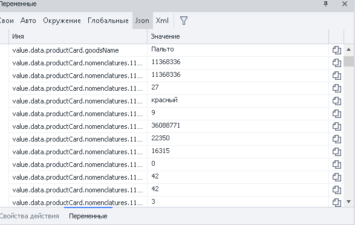This screenshot has height=225, width=355.
Task: Open the Глобальные tab
Action: click(108, 21)
